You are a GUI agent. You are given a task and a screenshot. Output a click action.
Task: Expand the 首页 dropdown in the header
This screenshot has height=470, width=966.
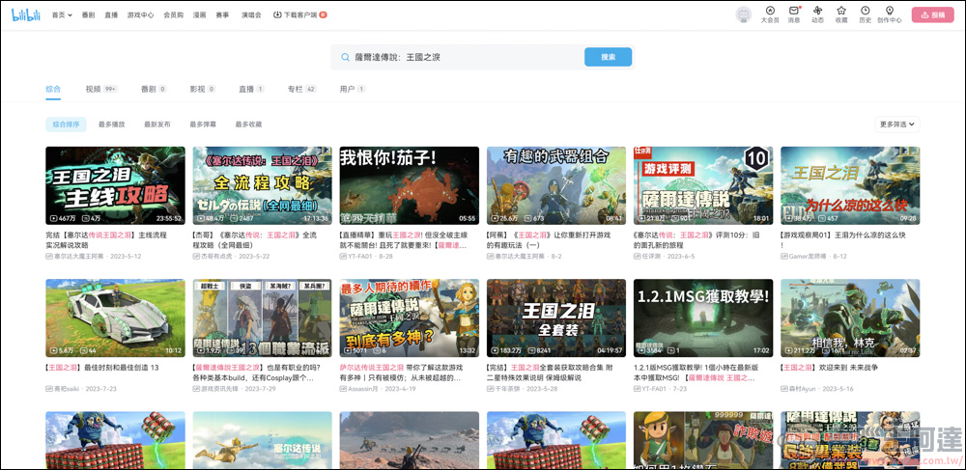[62, 14]
